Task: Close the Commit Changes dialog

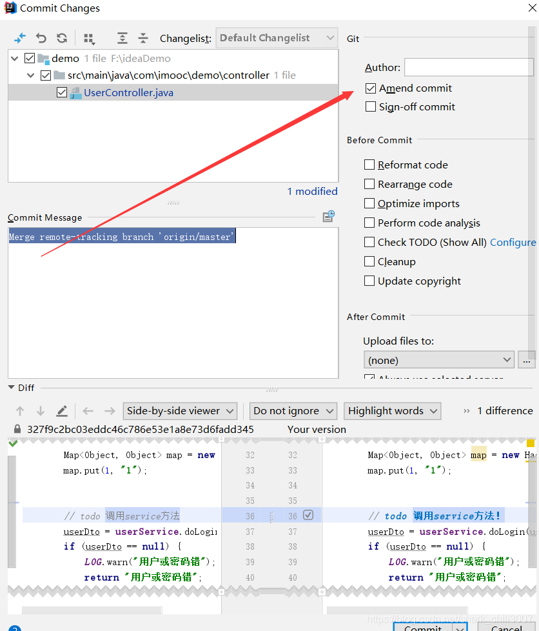Action: click(x=532, y=8)
